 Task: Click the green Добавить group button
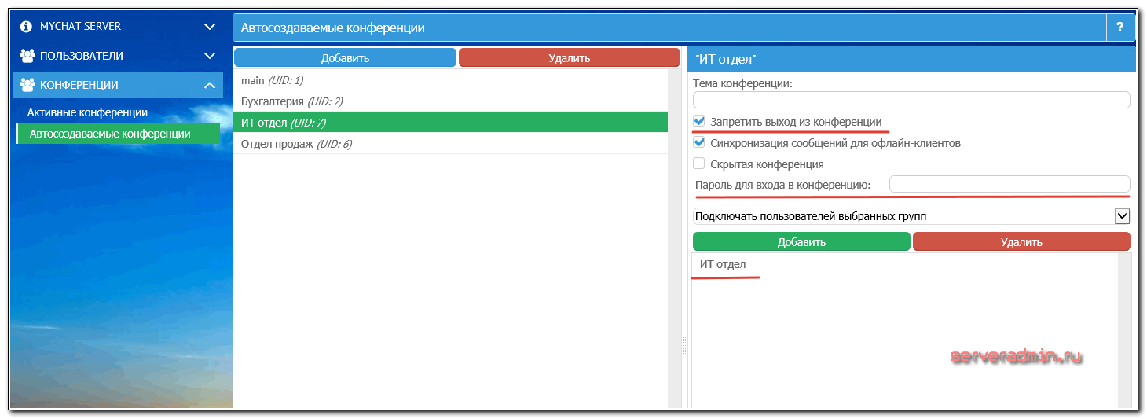801,241
